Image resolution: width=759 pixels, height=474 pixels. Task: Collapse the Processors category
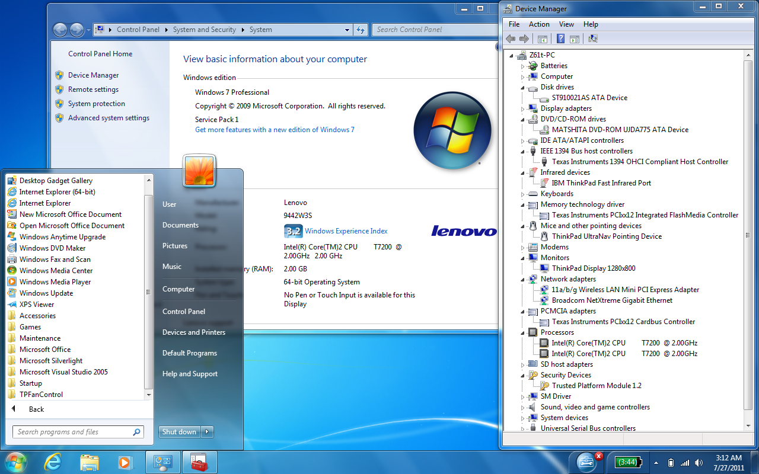click(523, 333)
